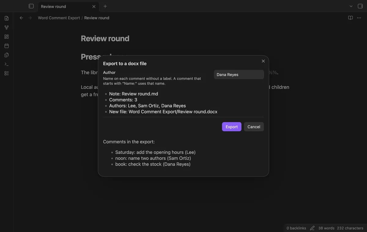The height and width of the screenshot is (232, 367).
Task: Open the quick switcher file search icon
Action: pyautogui.click(x=6, y=18)
